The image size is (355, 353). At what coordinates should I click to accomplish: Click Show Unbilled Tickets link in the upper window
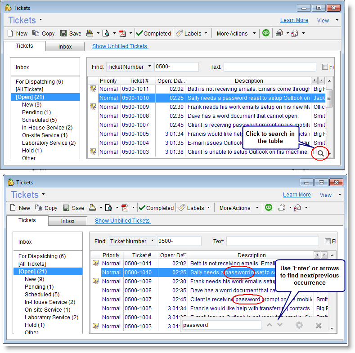click(x=120, y=46)
